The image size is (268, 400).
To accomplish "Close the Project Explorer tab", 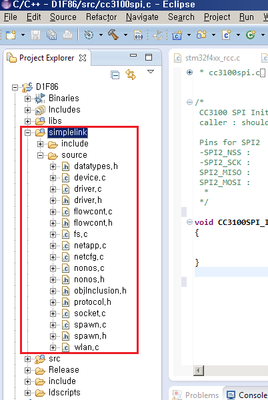I will click(x=83, y=58).
